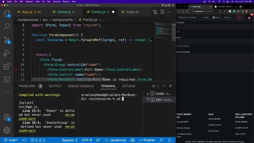Open the Apple menu

pyautogui.click(x=3, y=2)
